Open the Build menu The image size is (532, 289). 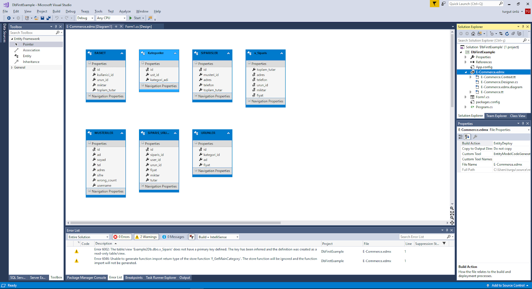pos(57,11)
